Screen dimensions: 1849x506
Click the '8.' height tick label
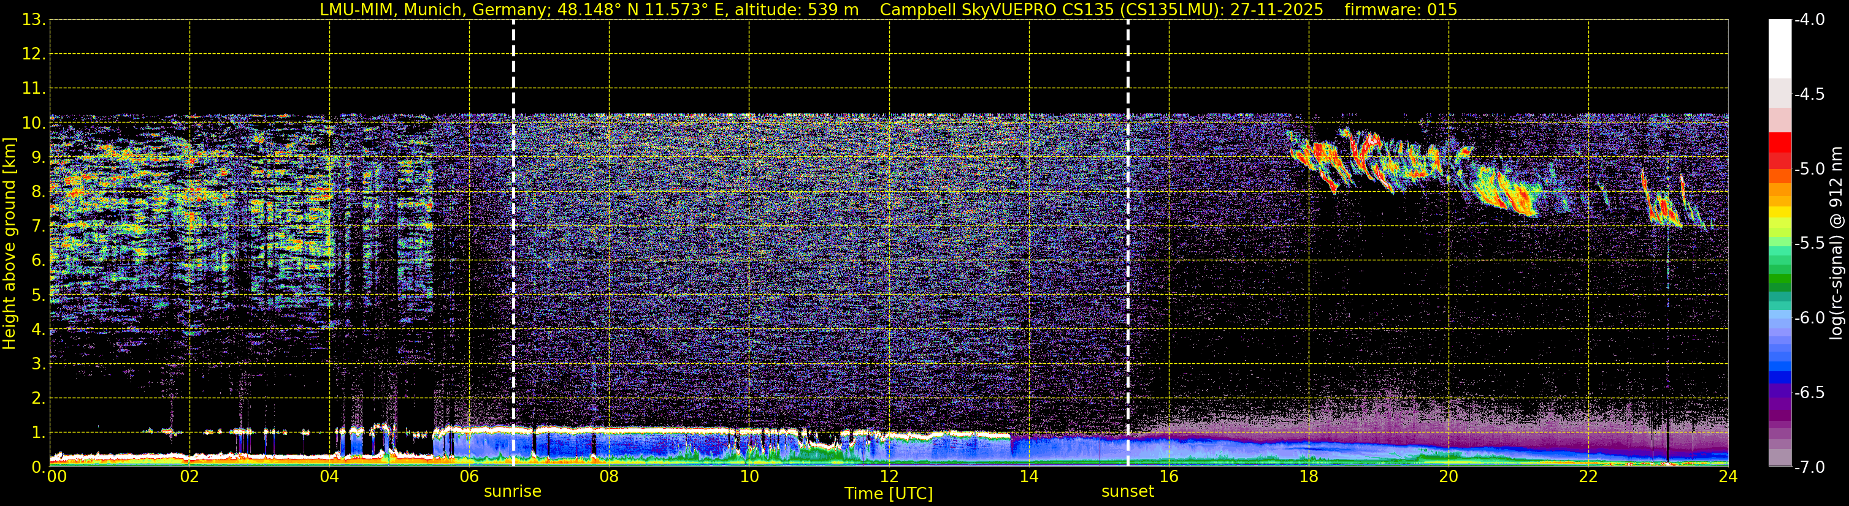pos(38,192)
